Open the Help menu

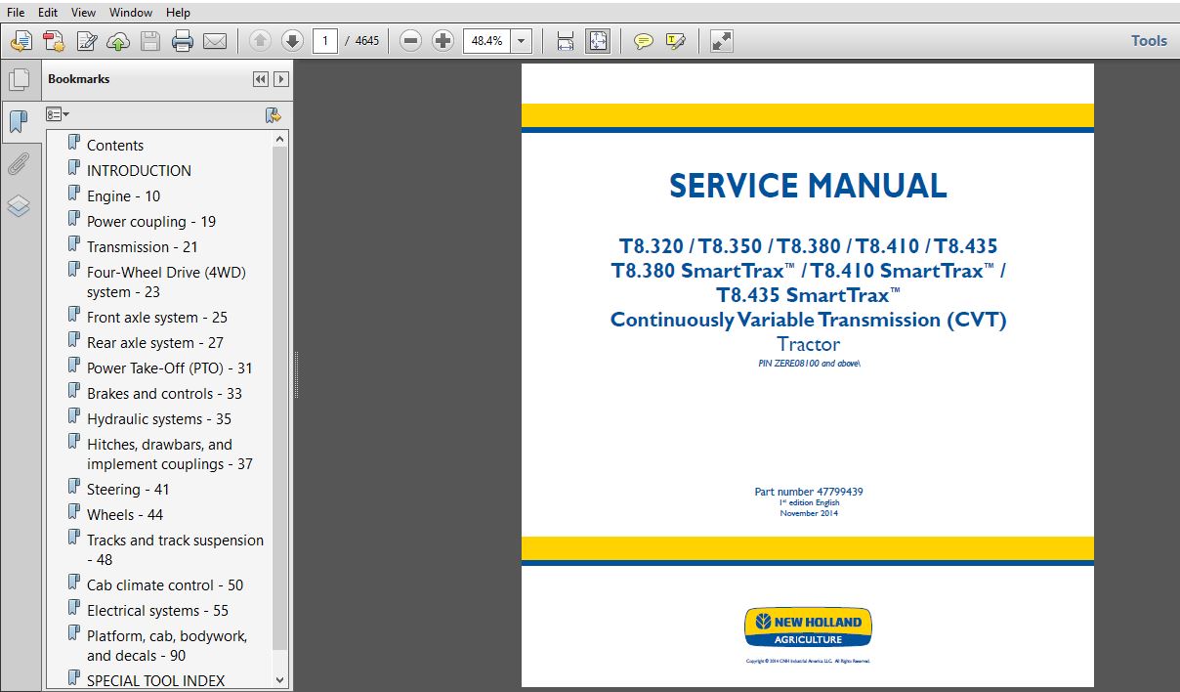(179, 13)
